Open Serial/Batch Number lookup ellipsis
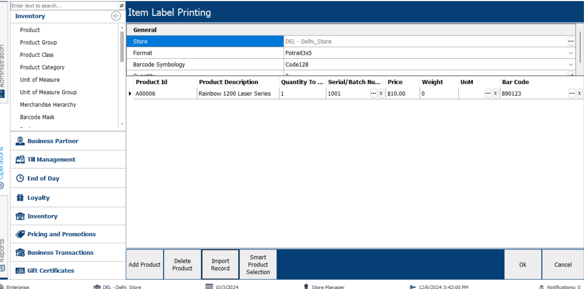 pos(373,93)
